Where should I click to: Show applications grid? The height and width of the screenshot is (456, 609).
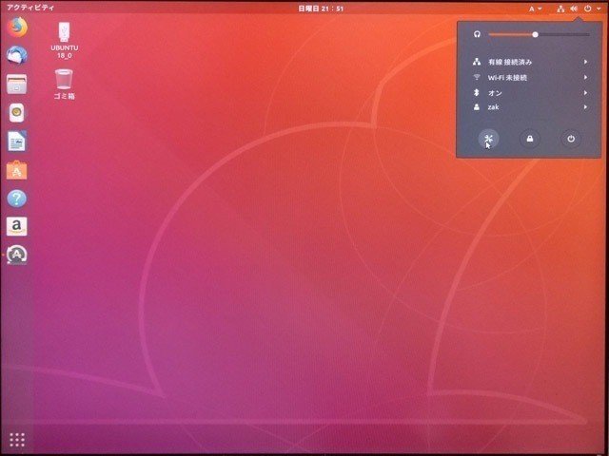[17, 440]
